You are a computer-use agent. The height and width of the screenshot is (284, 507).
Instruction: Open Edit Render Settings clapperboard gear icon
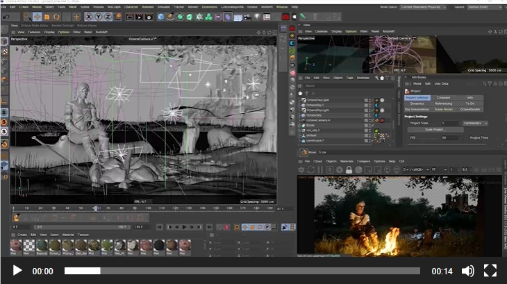click(x=149, y=17)
